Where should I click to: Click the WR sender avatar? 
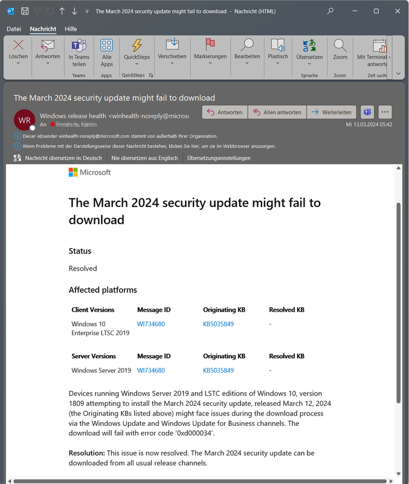click(x=24, y=120)
